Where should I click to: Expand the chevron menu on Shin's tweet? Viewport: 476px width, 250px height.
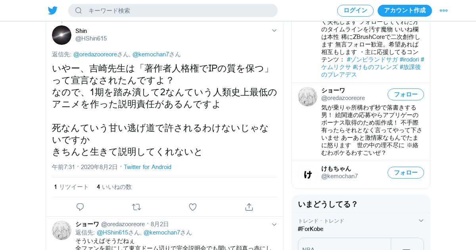pos(274,31)
